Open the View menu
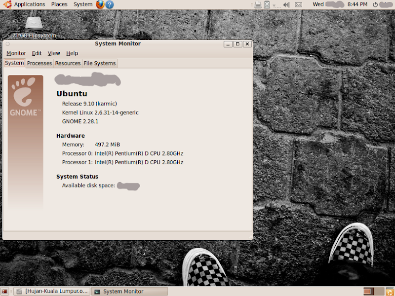 coord(54,53)
